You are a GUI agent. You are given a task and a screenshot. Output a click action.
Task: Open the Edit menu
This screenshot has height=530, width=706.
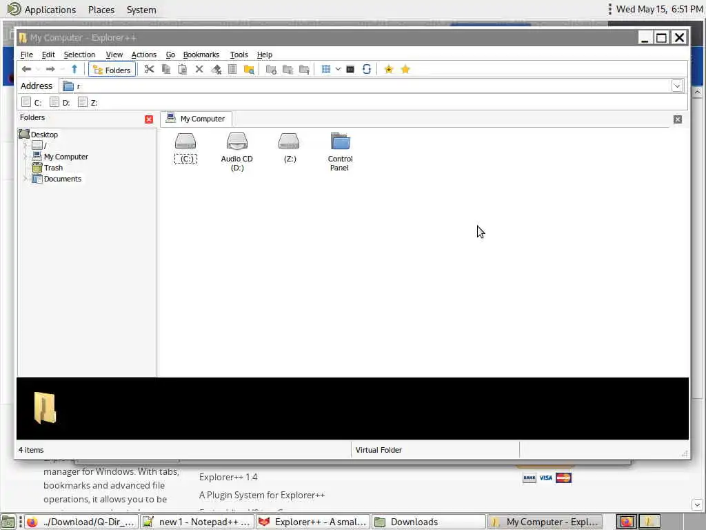tap(48, 55)
